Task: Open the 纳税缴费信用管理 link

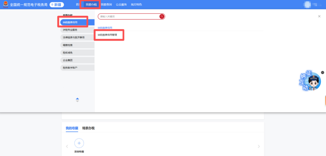Action: [107, 35]
